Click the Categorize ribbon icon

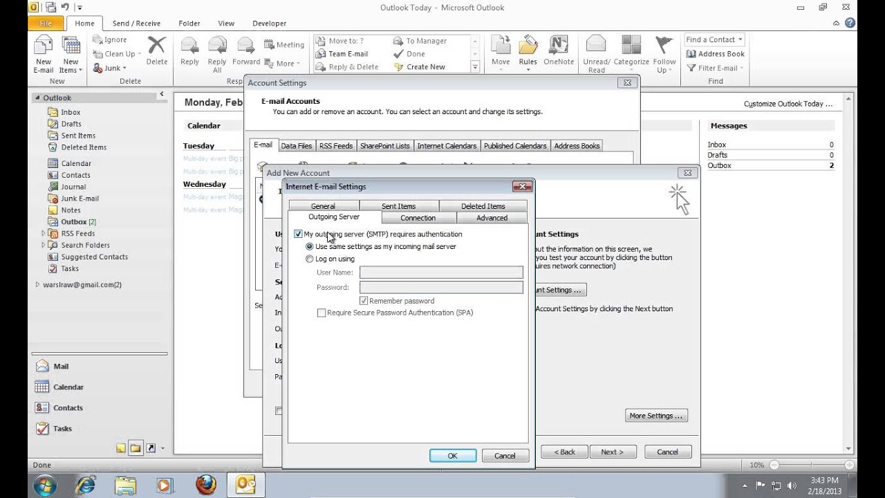tap(631, 52)
